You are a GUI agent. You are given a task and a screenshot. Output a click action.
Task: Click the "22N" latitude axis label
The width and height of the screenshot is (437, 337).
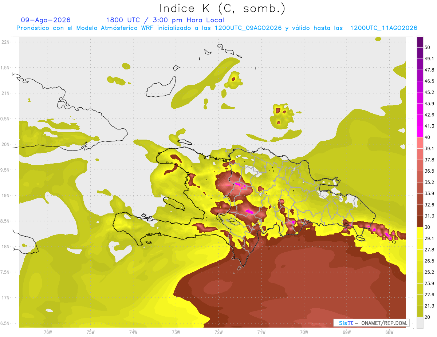tap(6, 42)
